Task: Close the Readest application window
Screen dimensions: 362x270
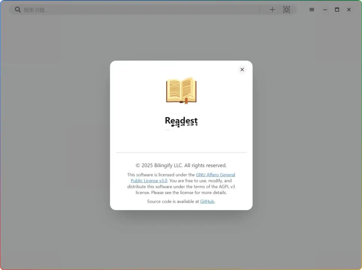Action: click(x=349, y=10)
